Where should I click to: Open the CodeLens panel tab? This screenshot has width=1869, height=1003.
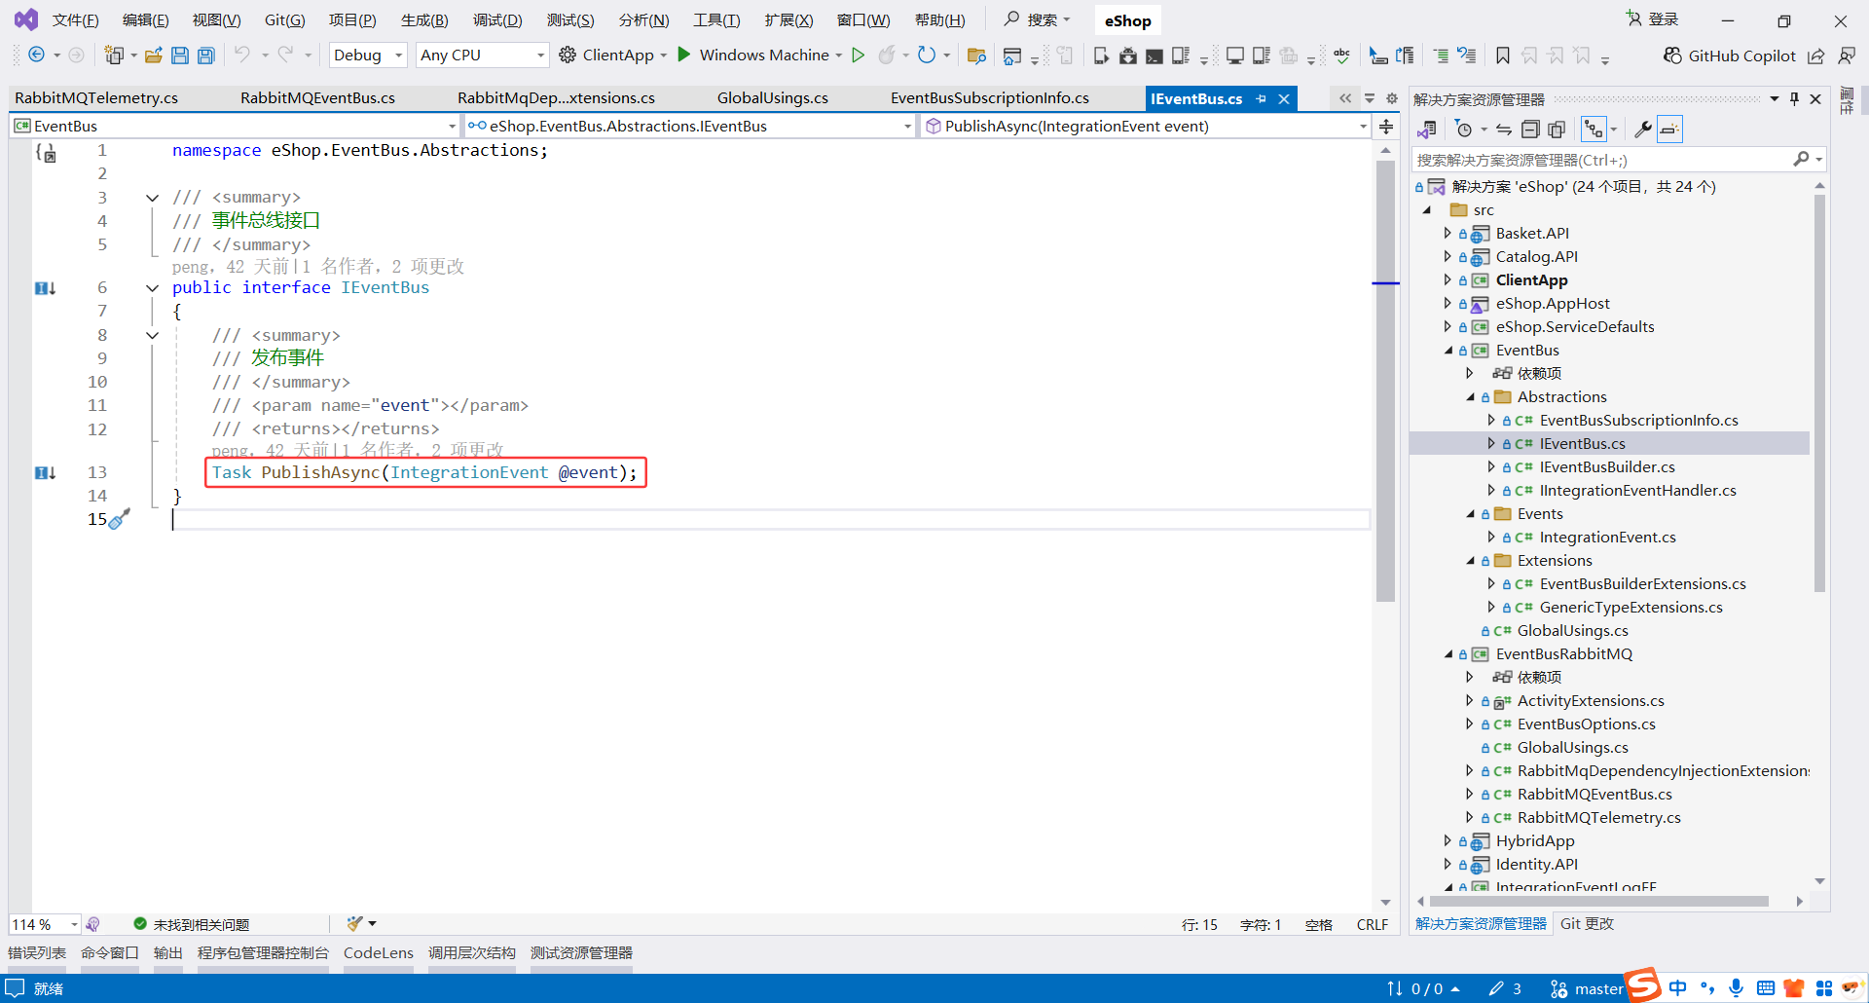coord(379,953)
